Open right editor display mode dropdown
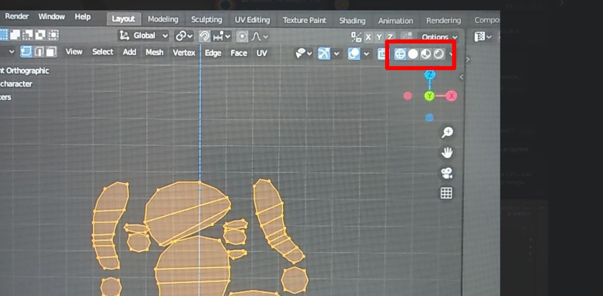Image resolution: width=603 pixels, height=296 pixels. coord(483,36)
